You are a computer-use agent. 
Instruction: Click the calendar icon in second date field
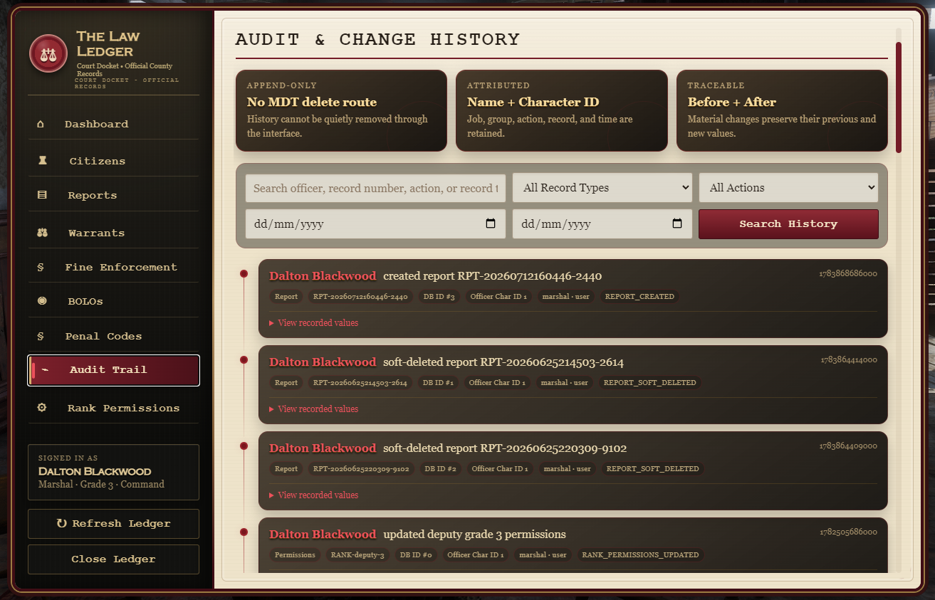677,223
